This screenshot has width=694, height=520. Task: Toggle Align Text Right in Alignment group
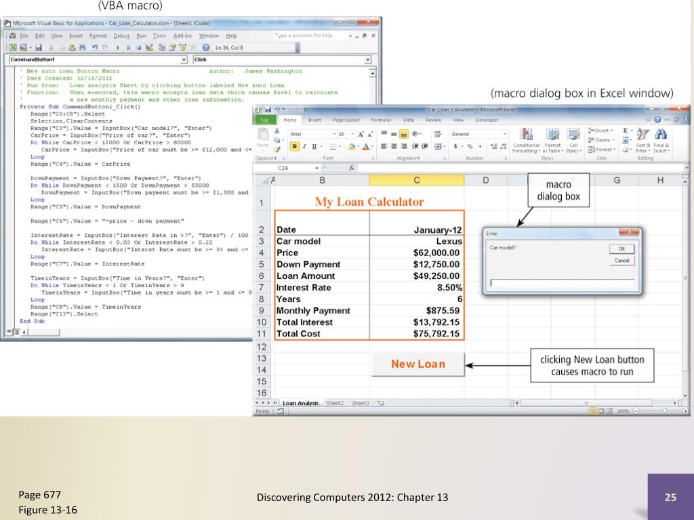click(404, 146)
